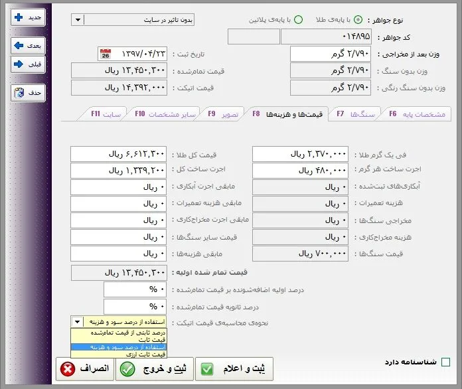Image resolution: width=462 pixels, height=389 pixels.
Task: Click the قیمت سایر سنگ‌ها field
Action: 118,237
